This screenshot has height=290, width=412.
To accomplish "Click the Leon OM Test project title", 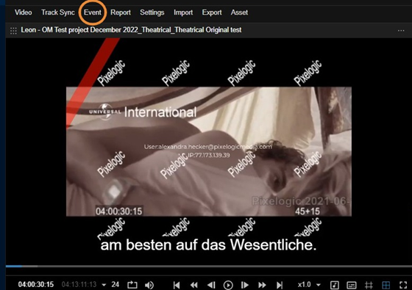I will pyautogui.click(x=131, y=30).
